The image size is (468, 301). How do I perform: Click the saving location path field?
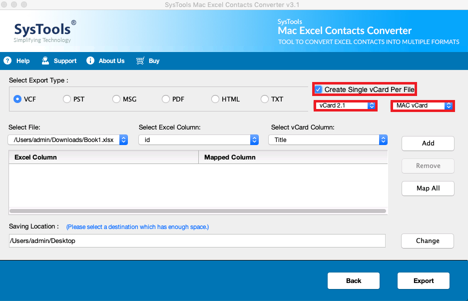coord(197,240)
